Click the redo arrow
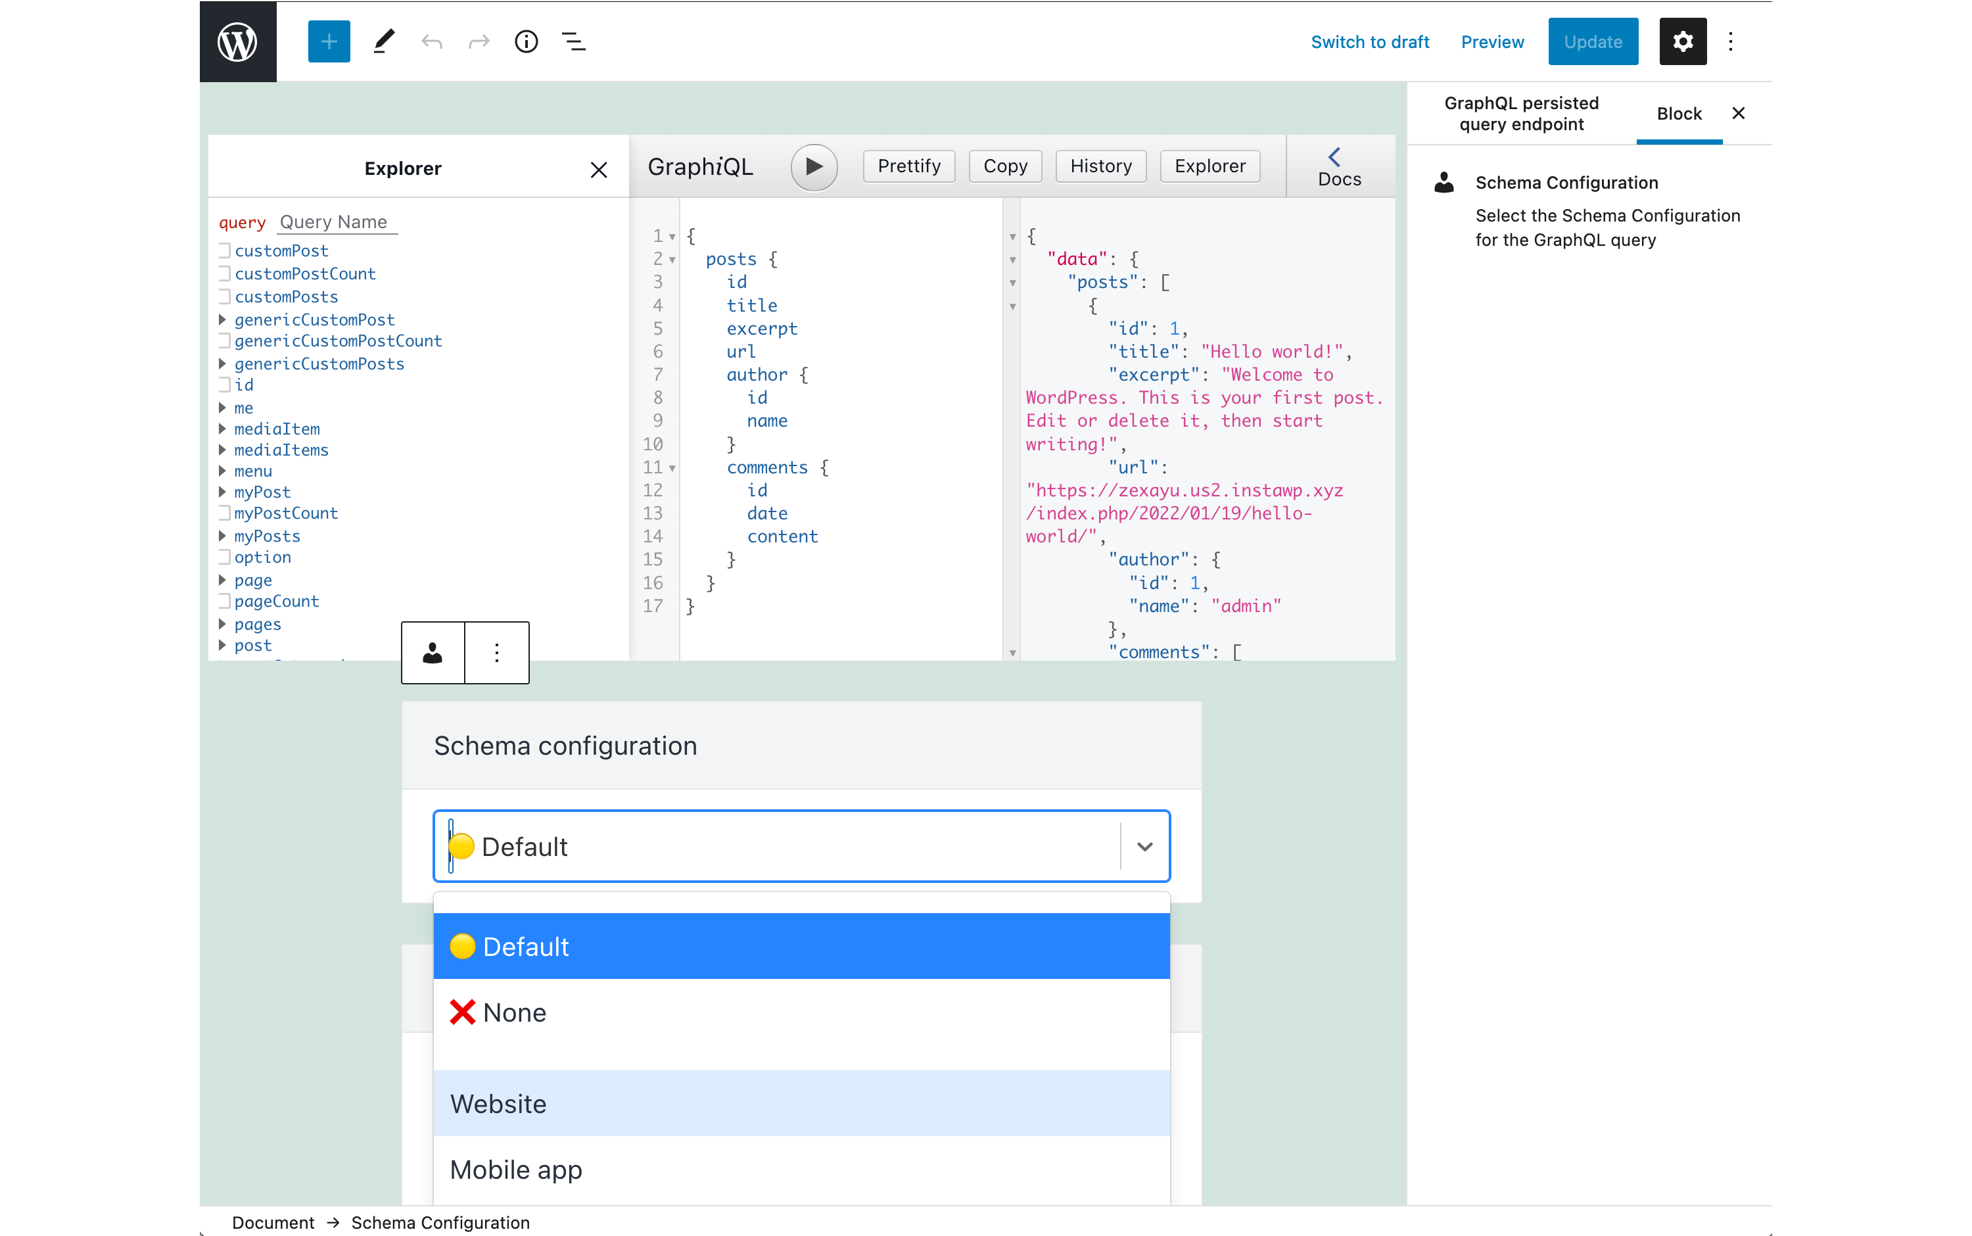 478,41
